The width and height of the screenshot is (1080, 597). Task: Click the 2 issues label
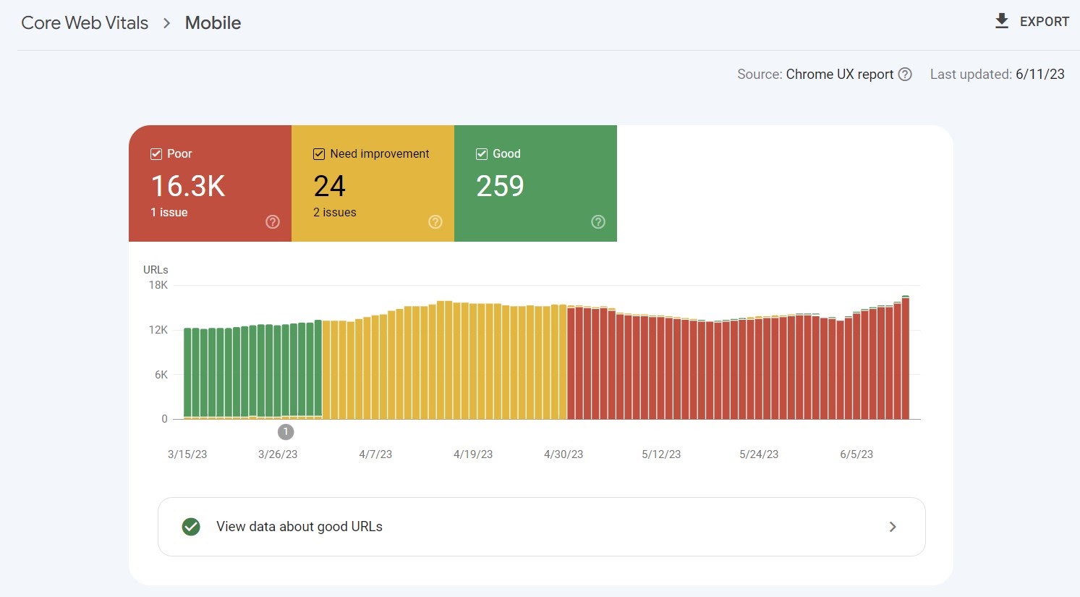[x=334, y=213]
